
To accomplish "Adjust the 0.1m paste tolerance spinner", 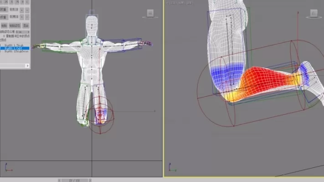I will [22, 32].
